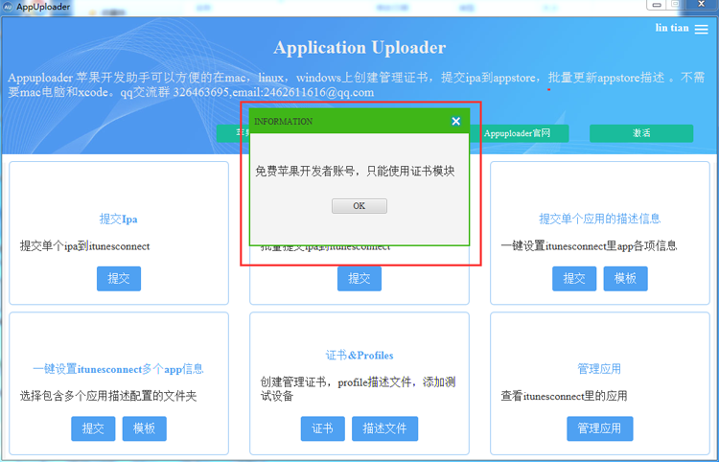Click 模板 in the 提交单个应用的描述信息 card
The height and width of the screenshot is (462, 719).
pos(625,278)
